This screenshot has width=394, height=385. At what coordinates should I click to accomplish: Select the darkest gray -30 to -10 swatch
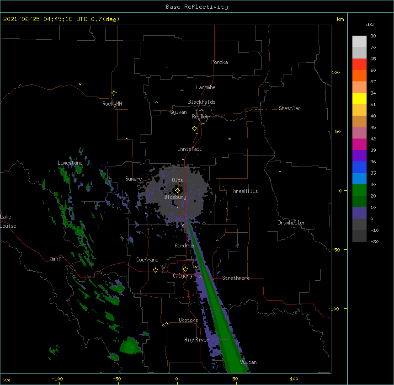click(x=359, y=236)
